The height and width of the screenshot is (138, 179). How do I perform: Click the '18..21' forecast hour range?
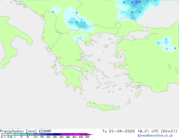pos(143,131)
